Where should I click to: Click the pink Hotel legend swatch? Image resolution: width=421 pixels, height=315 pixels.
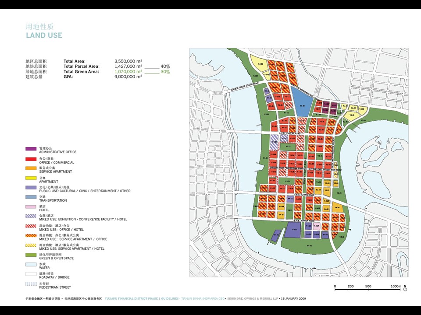31,206
